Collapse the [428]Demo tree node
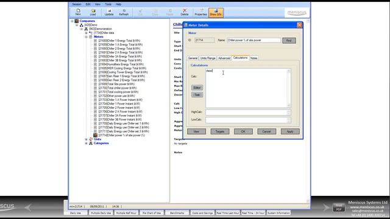 click(77, 25)
